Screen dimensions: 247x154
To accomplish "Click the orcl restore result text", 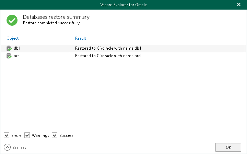I will 108,56.
